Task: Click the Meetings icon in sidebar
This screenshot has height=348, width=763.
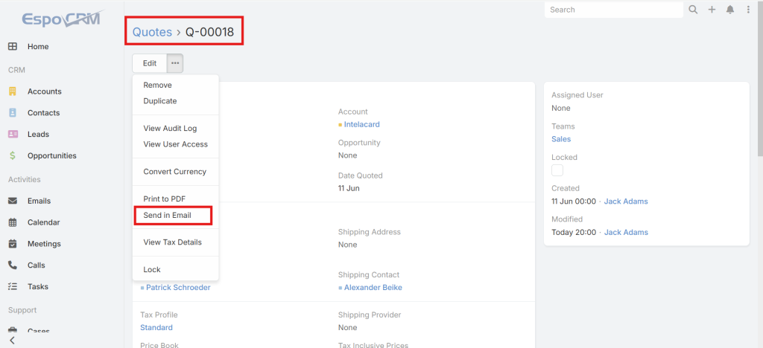Action: tap(13, 244)
